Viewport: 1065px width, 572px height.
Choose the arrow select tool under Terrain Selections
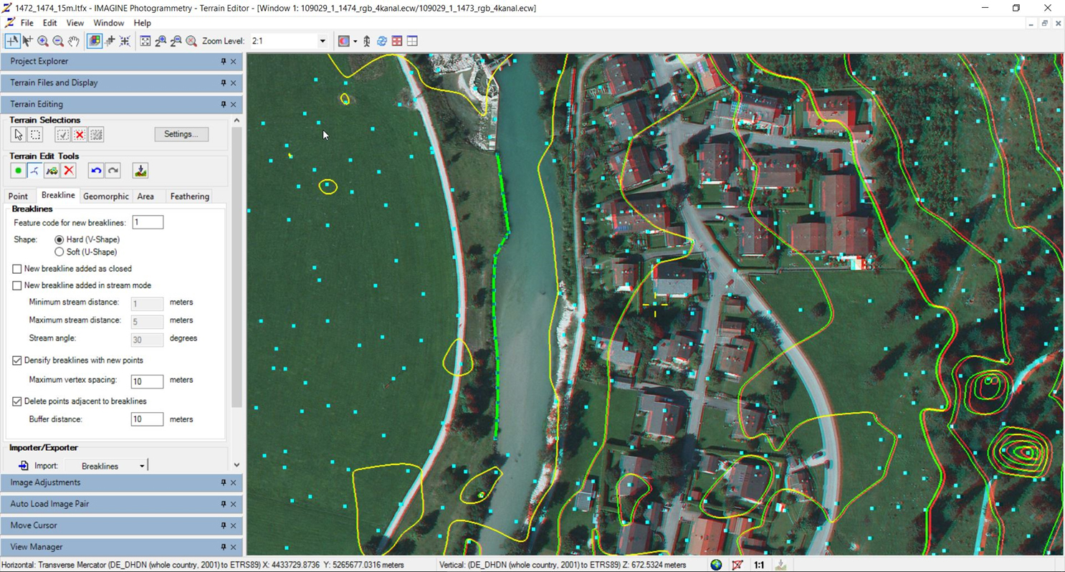coord(19,134)
